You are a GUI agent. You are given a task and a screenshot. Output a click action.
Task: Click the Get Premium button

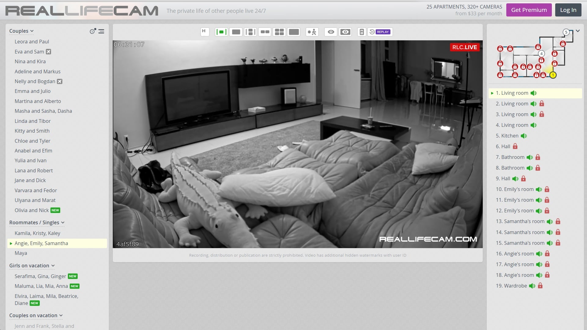tap(529, 10)
